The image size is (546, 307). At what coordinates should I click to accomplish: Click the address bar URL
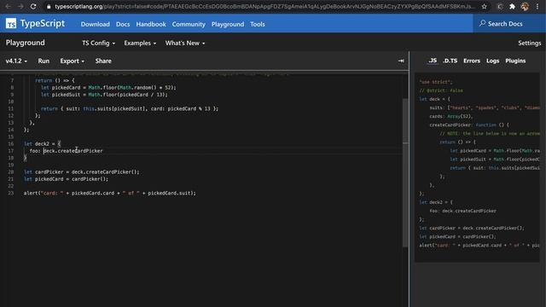[x=264, y=7]
